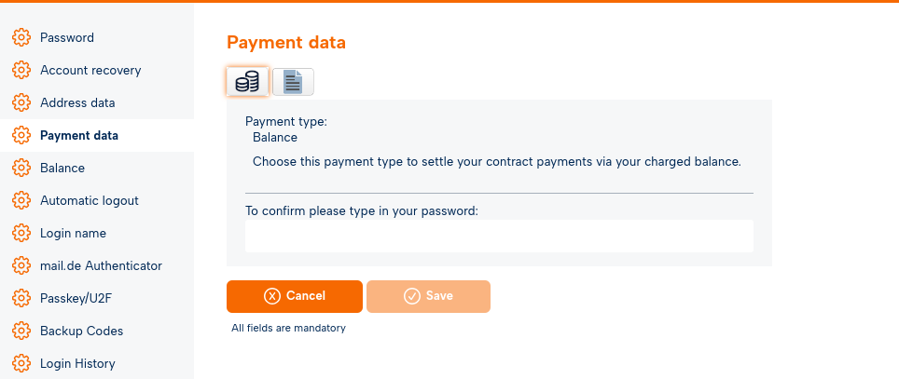Select the coins balance payment type icon

tap(247, 82)
